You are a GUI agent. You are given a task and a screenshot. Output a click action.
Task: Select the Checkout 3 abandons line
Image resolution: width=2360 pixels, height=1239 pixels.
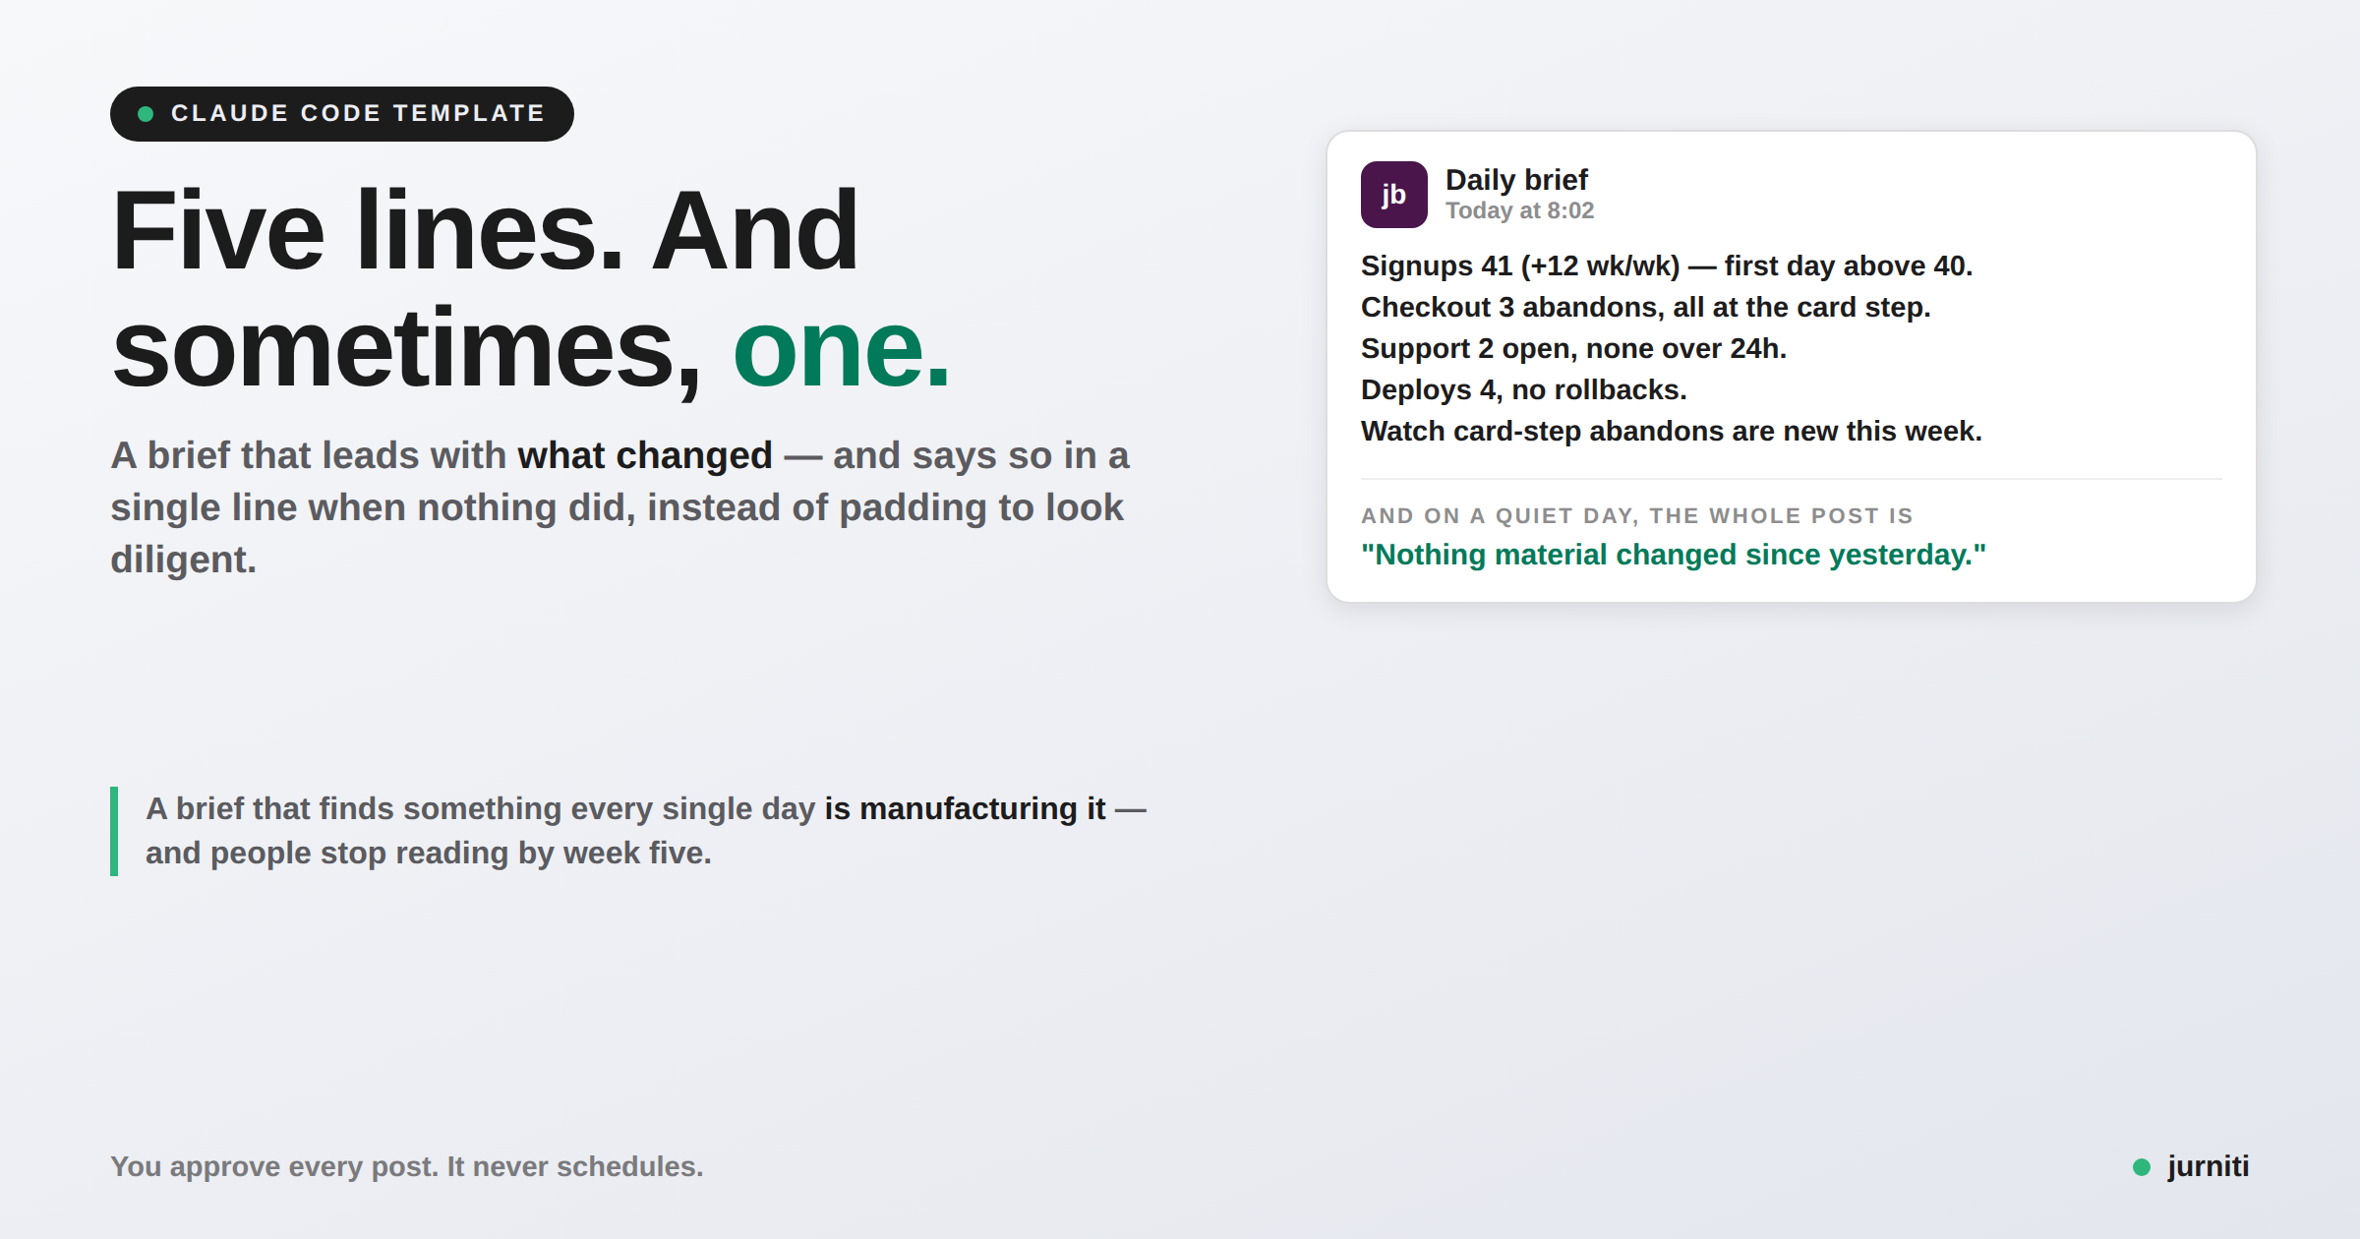(1646, 307)
